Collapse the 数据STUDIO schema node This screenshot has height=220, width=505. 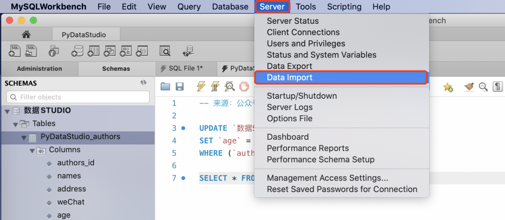click(7, 111)
